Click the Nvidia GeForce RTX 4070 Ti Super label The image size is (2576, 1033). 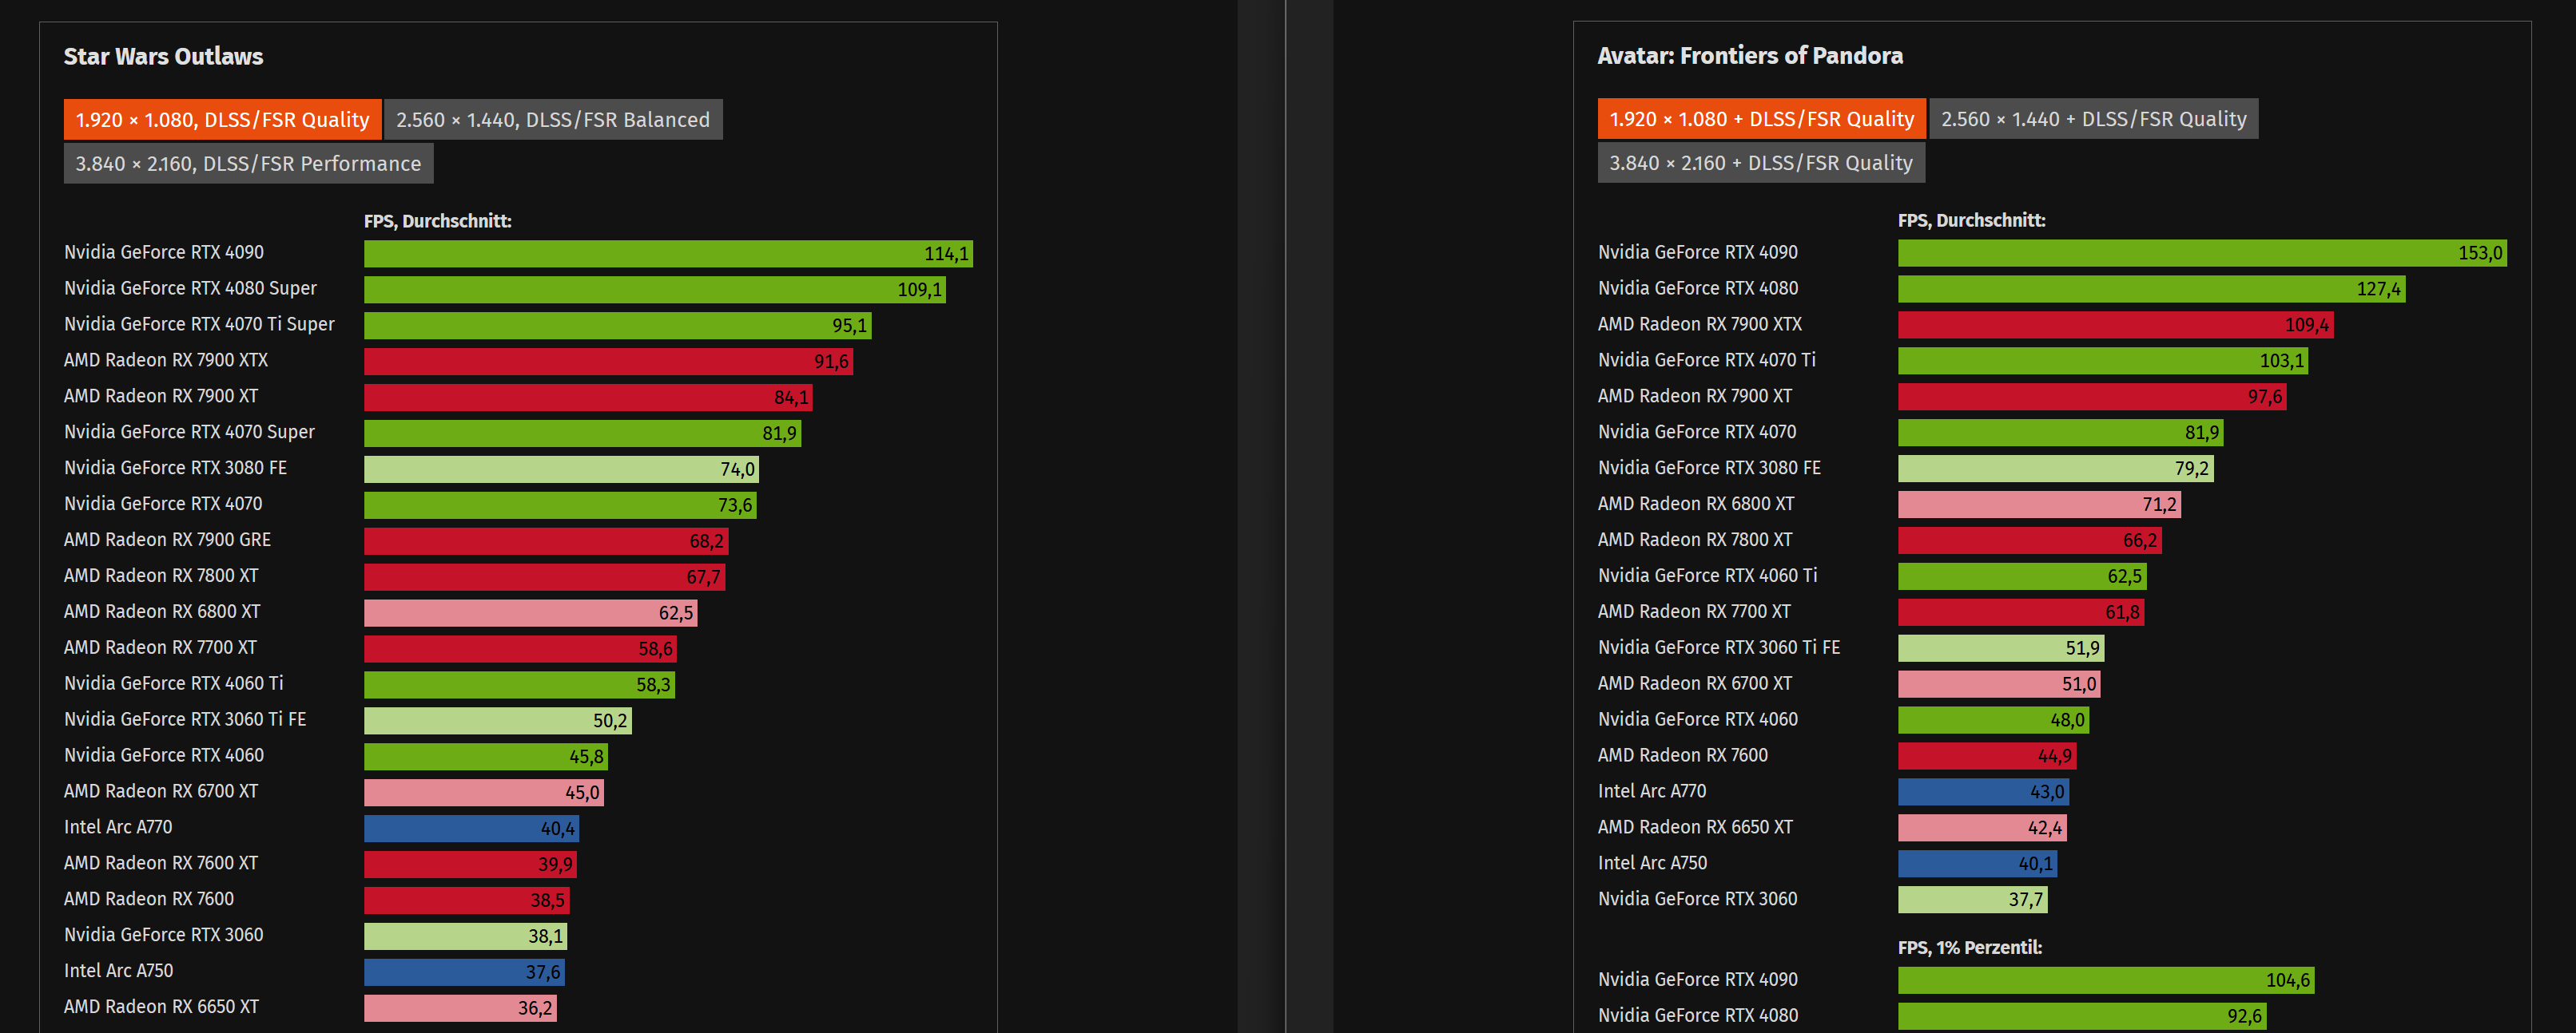coord(199,323)
